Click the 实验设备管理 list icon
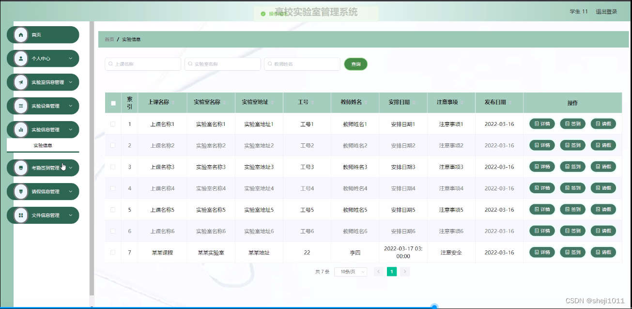The image size is (632, 309). pos(20,106)
